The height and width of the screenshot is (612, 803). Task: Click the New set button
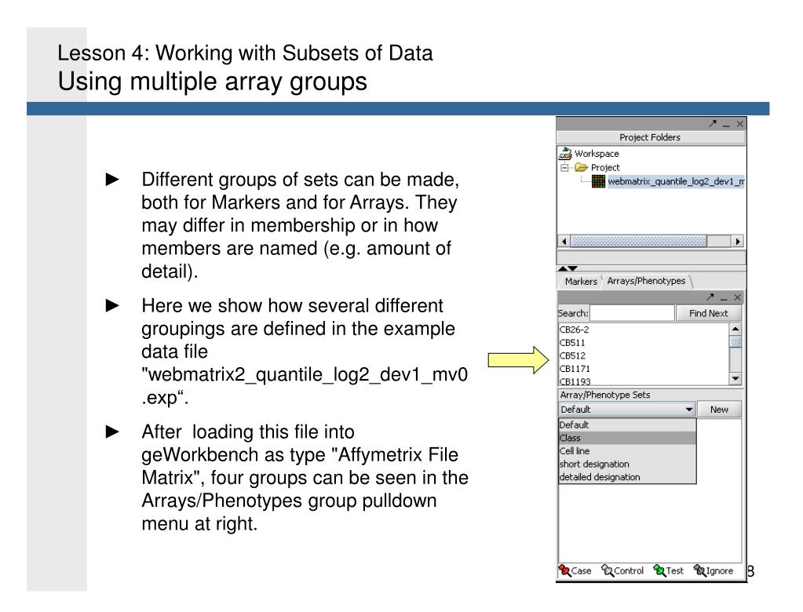coord(719,410)
